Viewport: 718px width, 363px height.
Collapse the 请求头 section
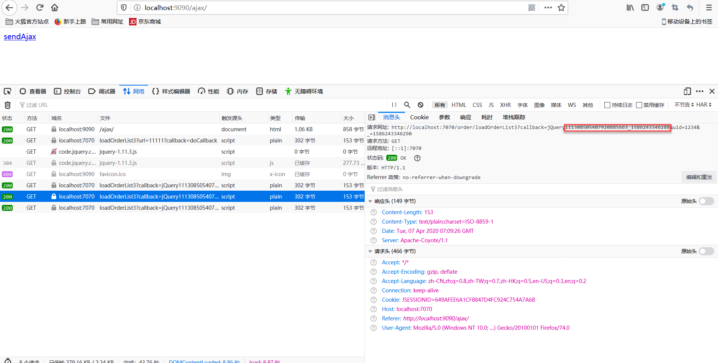point(370,251)
